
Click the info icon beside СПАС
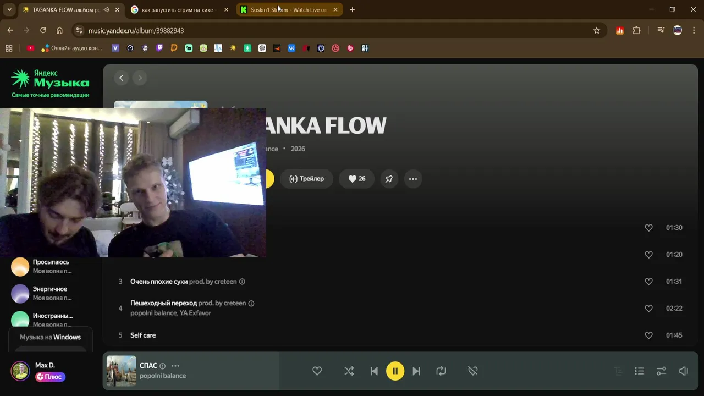[x=162, y=366]
